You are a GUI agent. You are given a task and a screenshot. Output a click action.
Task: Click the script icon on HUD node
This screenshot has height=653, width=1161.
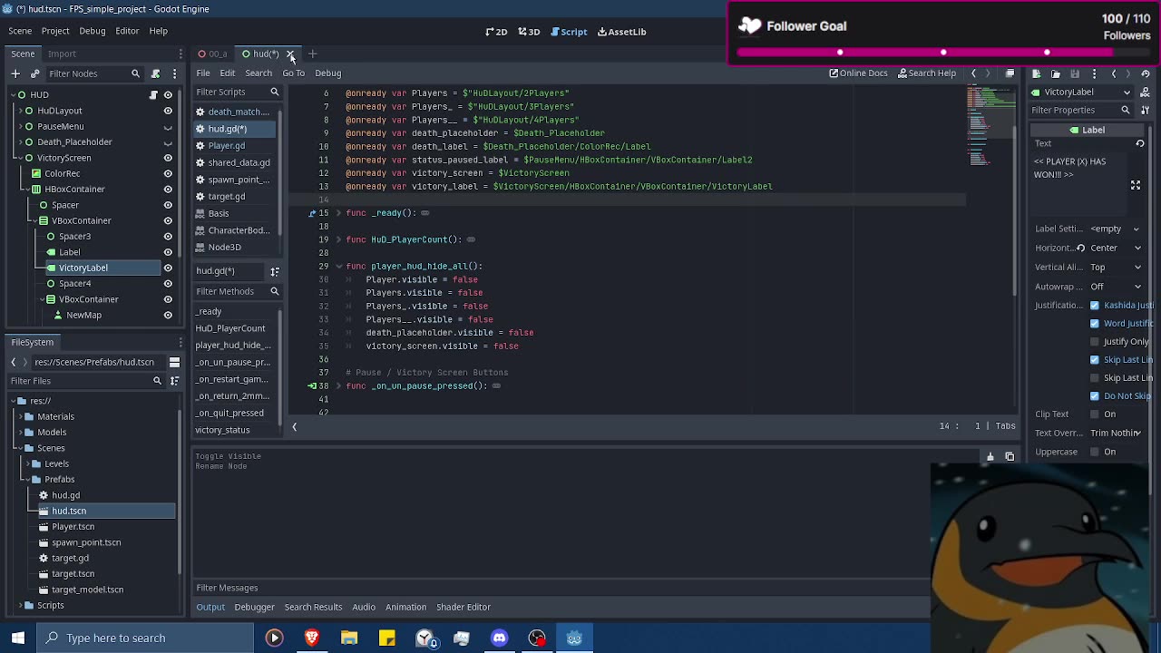point(154,94)
